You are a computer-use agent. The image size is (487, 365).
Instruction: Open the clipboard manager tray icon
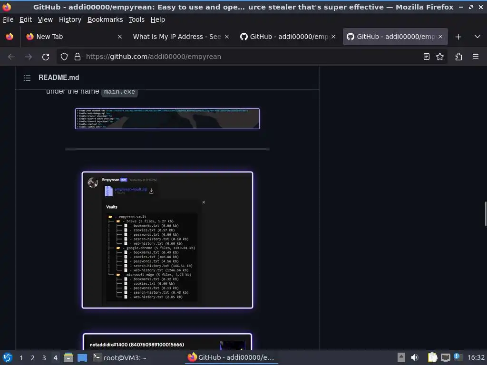pos(432,357)
